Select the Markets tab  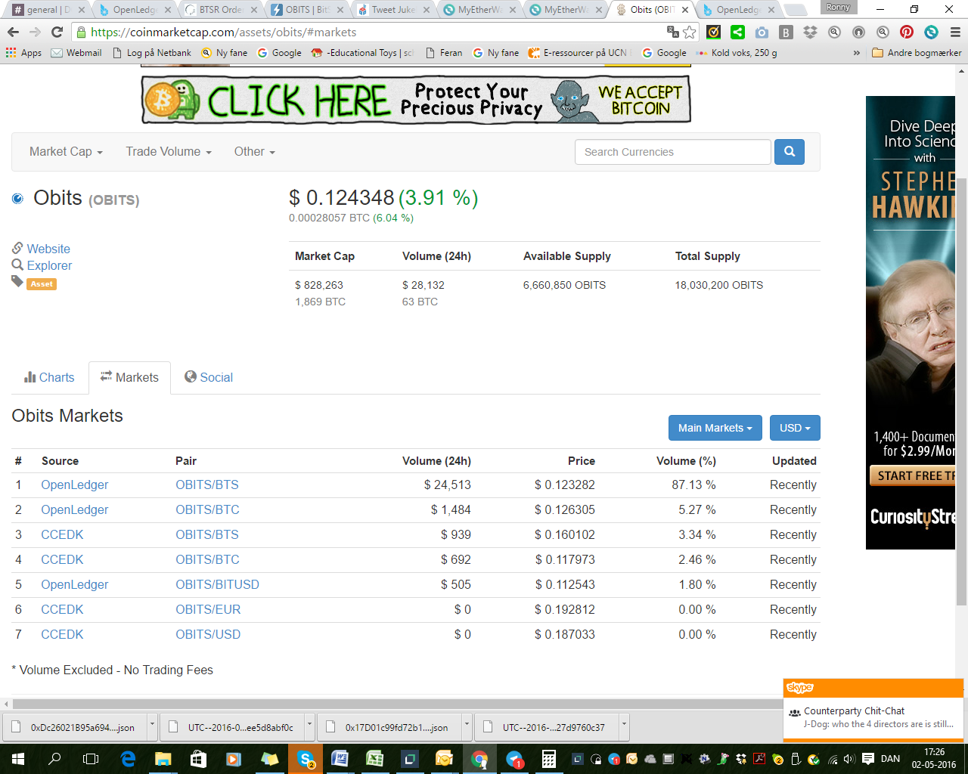click(x=129, y=377)
